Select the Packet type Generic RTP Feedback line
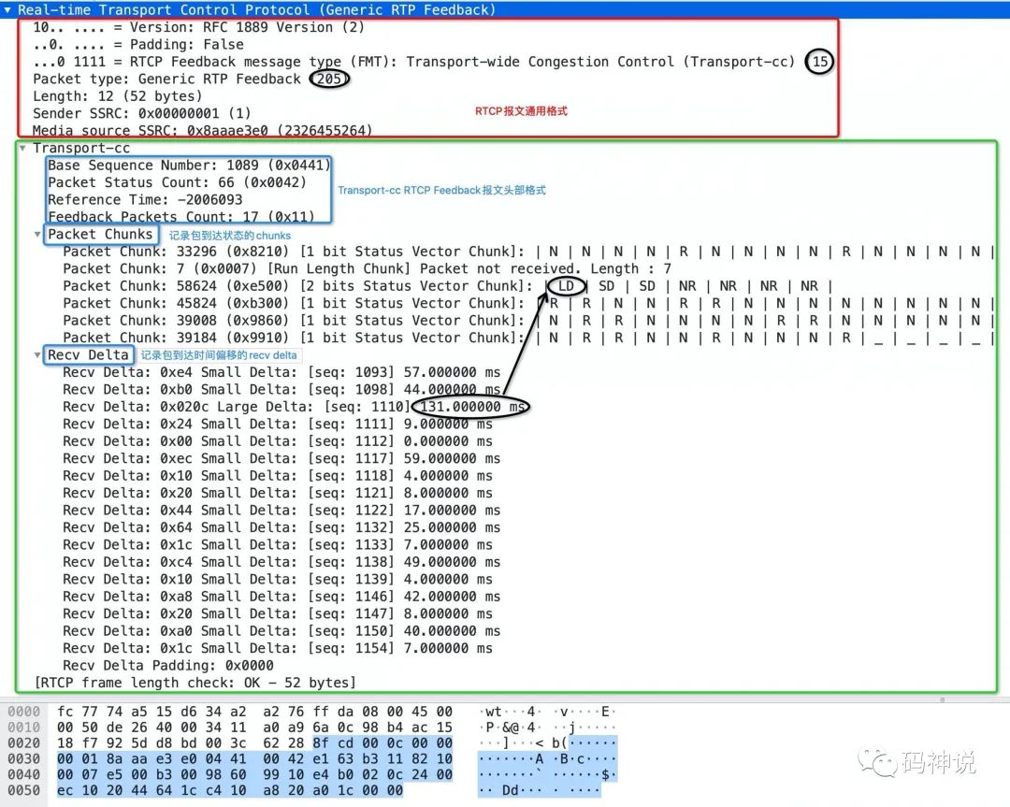1010x807 pixels. point(166,79)
